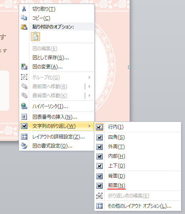Click the layout icon beside レイアウトの詳細設定
This screenshot has width=185, height=214.
pyautogui.click(x=24, y=136)
